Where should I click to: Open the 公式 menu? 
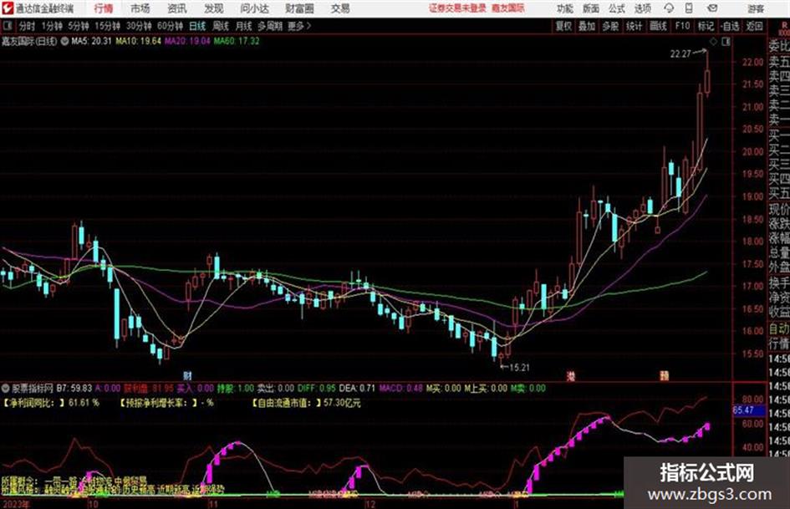click(617, 8)
